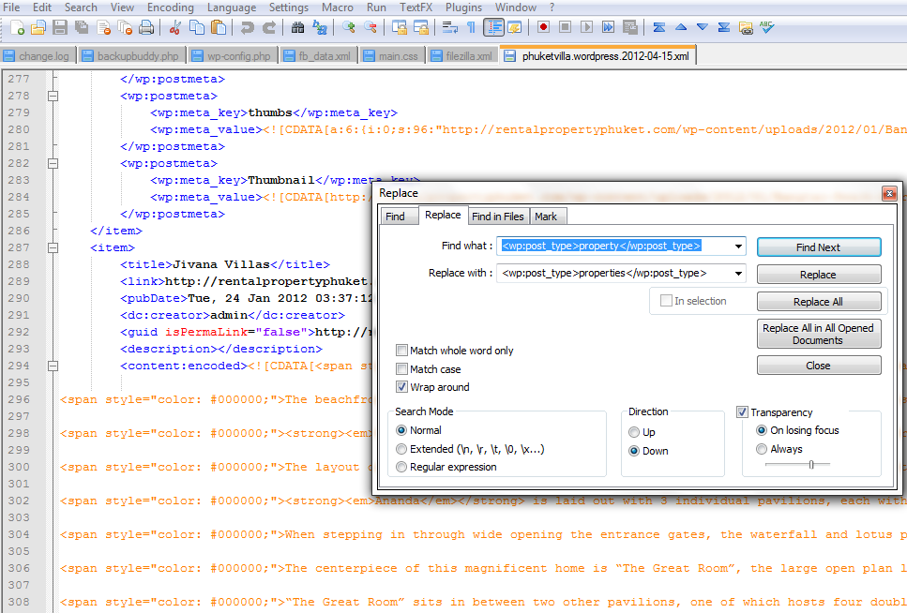Enable the Match case checkbox

coord(401,368)
